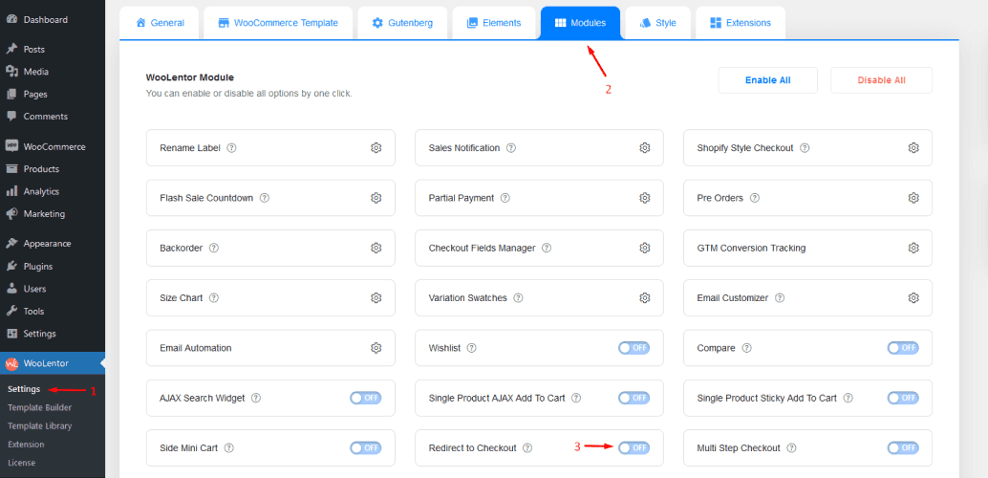Click help icon next to Sales Notification

tap(511, 148)
